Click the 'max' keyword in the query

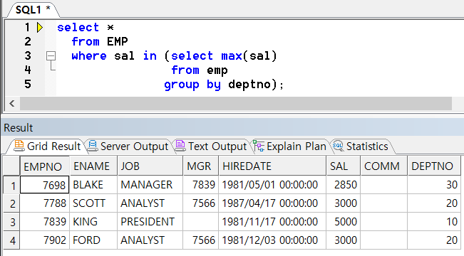click(232, 55)
